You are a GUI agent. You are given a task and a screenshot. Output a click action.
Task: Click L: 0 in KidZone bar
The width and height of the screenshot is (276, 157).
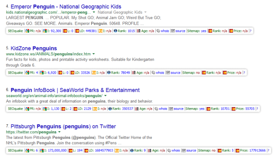coord(65,73)
